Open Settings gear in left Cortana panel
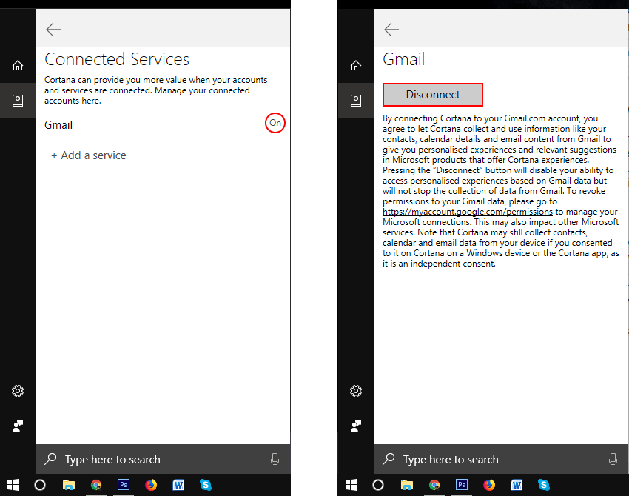 18,390
